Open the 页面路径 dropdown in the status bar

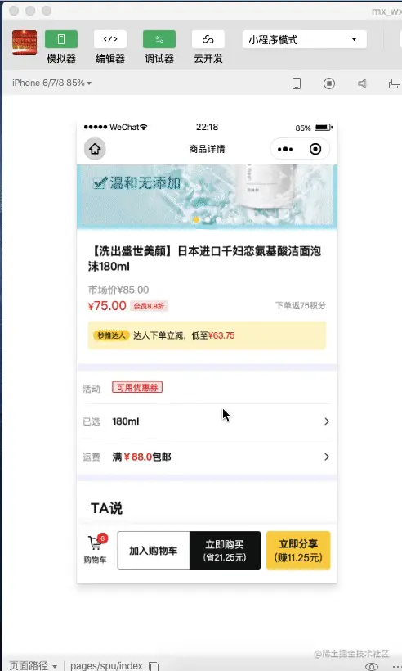tap(33, 665)
